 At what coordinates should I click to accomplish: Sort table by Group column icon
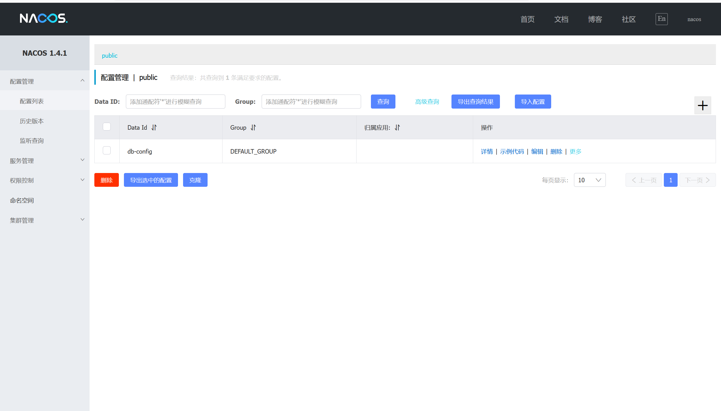point(253,128)
